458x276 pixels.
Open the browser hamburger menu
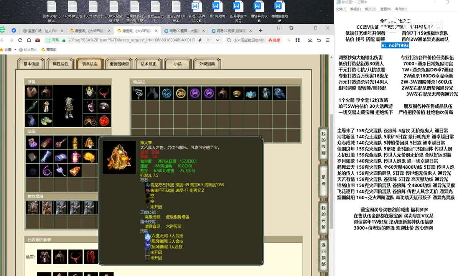pyautogui.click(x=328, y=40)
